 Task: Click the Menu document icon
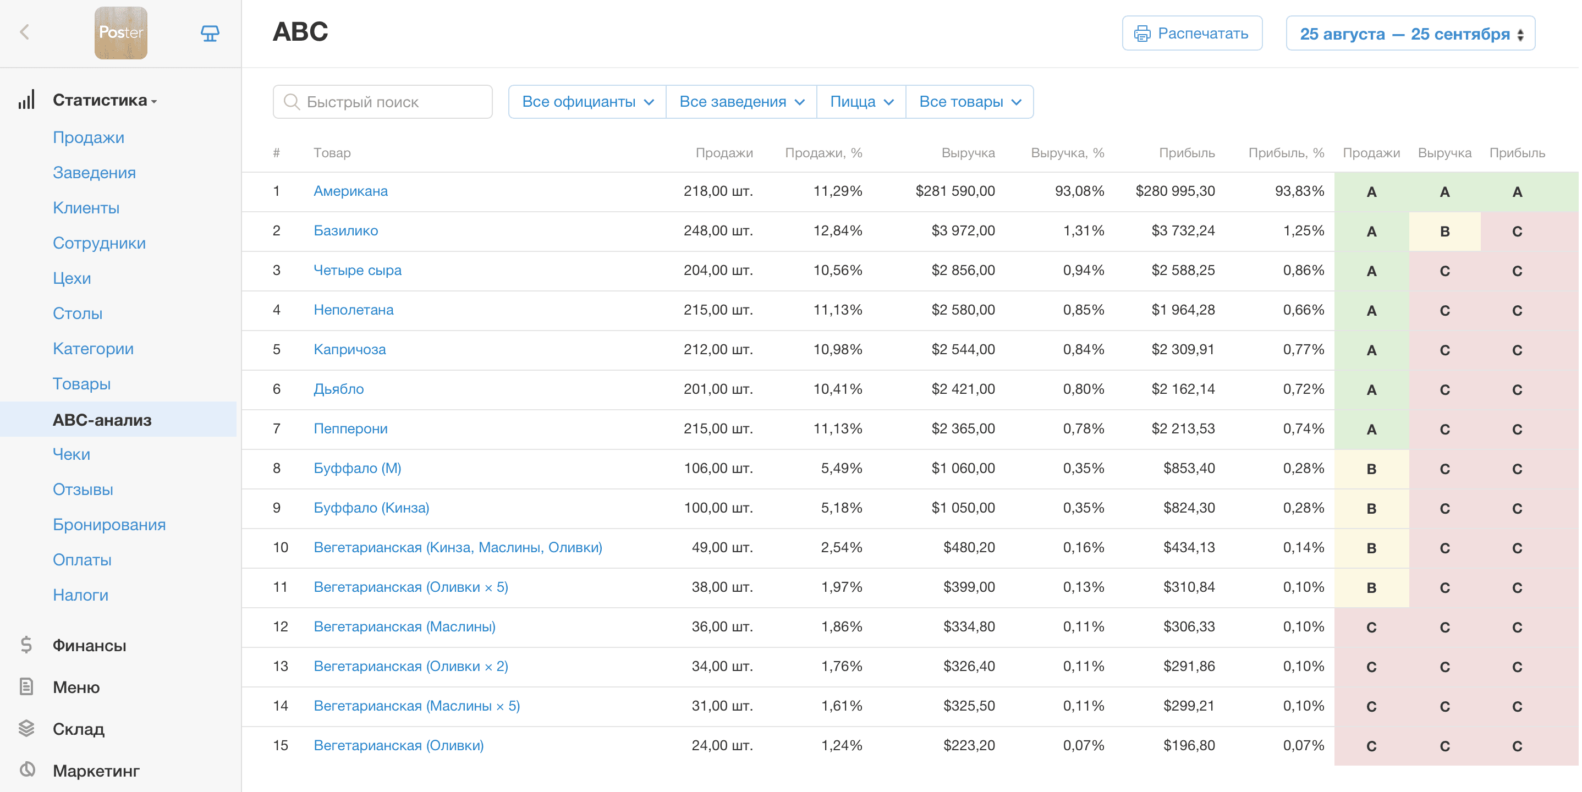click(x=26, y=687)
